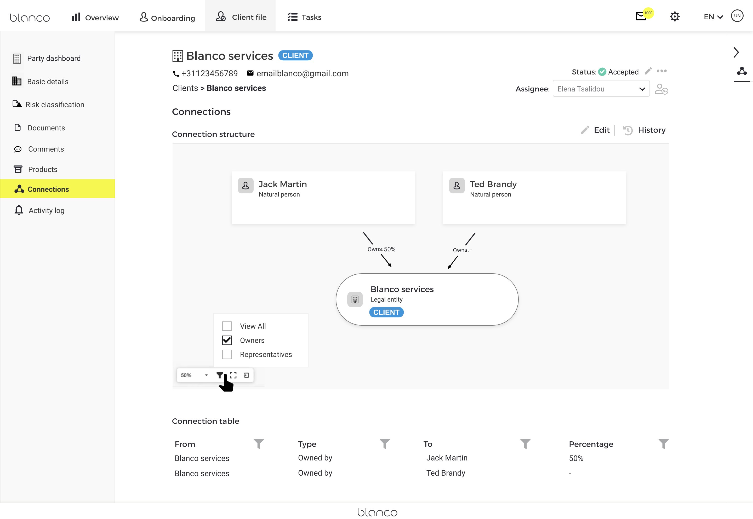Click the Clients breadcrumb link

[x=185, y=88]
